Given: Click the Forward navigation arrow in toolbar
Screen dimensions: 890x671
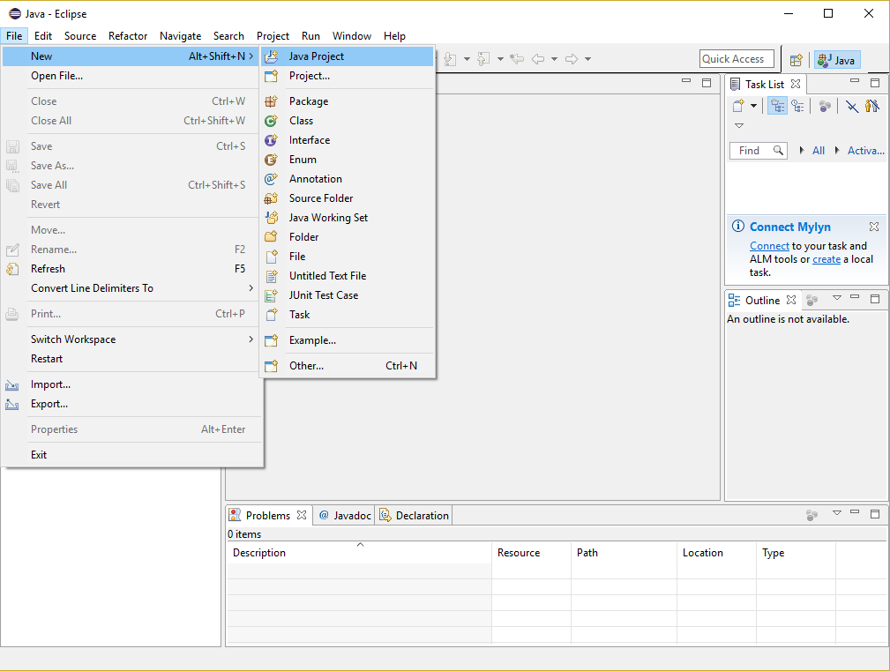Looking at the screenshot, I should pyautogui.click(x=571, y=58).
